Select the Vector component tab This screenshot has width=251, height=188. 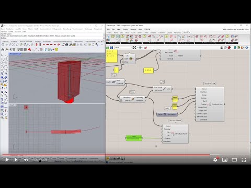127,32
